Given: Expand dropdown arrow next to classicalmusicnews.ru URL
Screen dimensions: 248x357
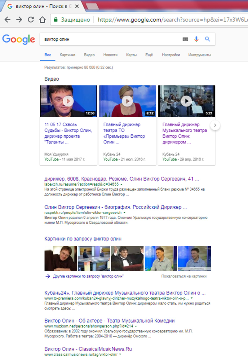Looking at the screenshot, I should click(x=120, y=355).
